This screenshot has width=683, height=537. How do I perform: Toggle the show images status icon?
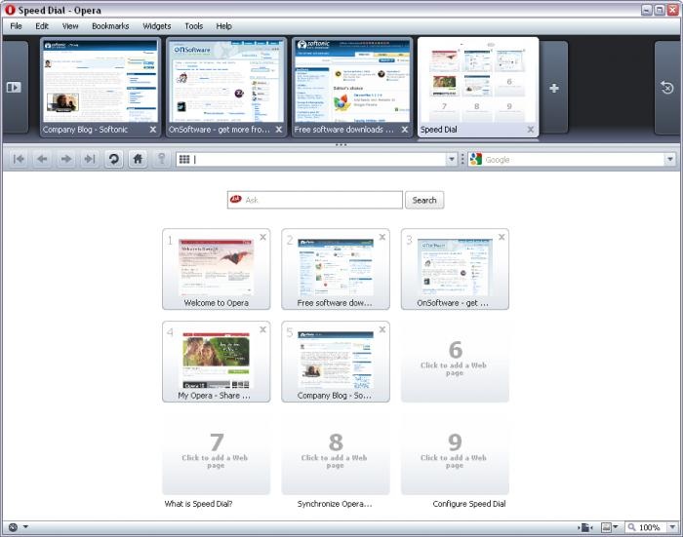[606, 527]
